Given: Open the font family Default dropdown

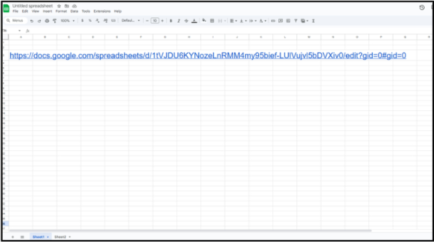Looking at the screenshot, I should click(131, 21).
